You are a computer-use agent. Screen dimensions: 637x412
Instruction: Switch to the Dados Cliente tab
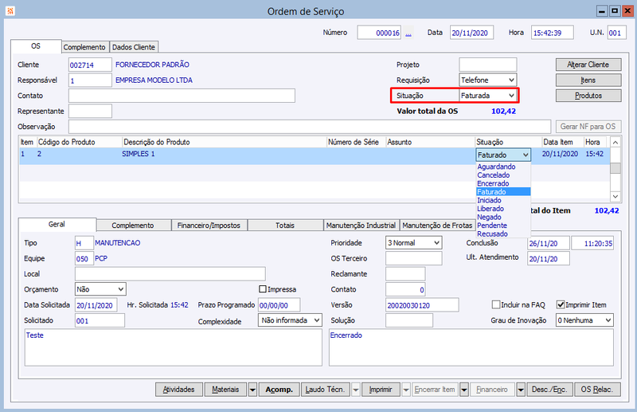pyautogui.click(x=134, y=47)
